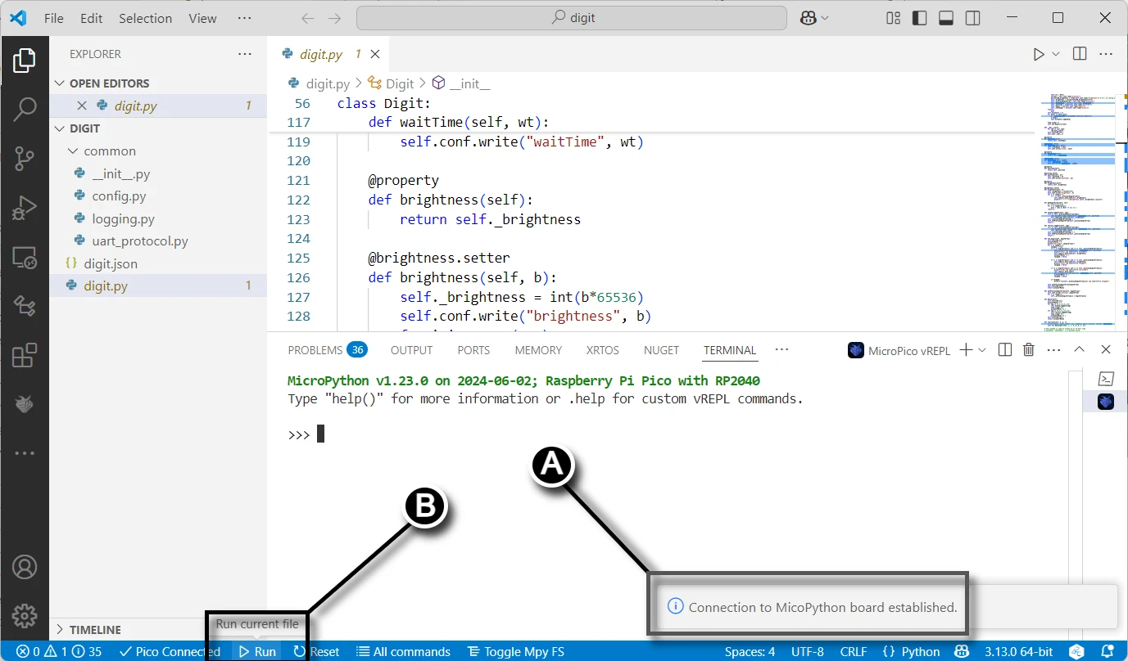Switch to the MEMORY panel tab
Screen dimensions: 1128x661
[538, 350]
